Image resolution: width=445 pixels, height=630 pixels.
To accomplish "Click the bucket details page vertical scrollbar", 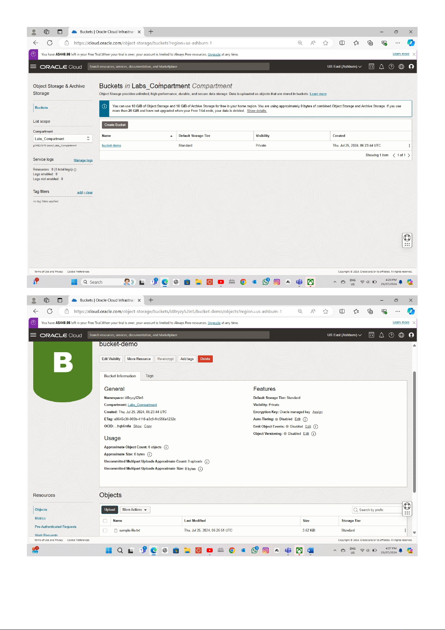I will 414,430.
